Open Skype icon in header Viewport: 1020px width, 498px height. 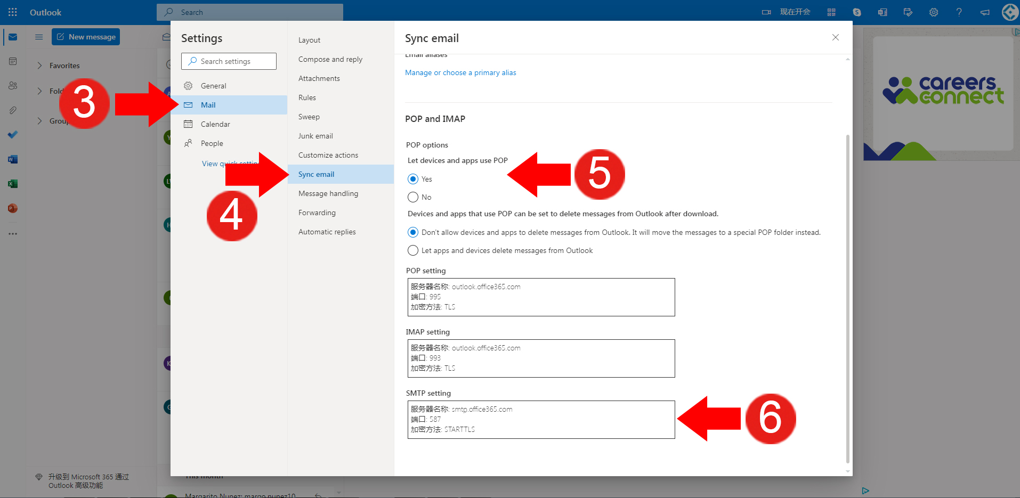(857, 12)
